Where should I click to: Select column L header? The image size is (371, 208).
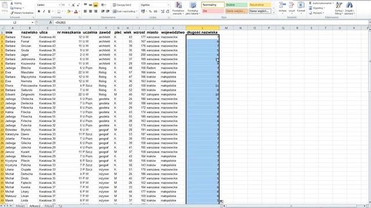click(x=202, y=28)
